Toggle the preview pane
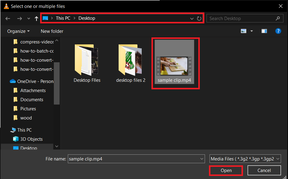The height and width of the screenshot is (179, 288). click(x=264, y=31)
